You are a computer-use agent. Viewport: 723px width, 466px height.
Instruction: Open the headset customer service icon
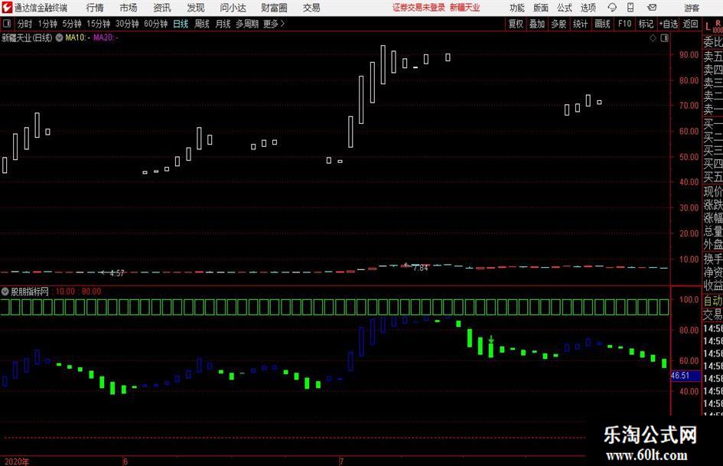(x=612, y=8)
